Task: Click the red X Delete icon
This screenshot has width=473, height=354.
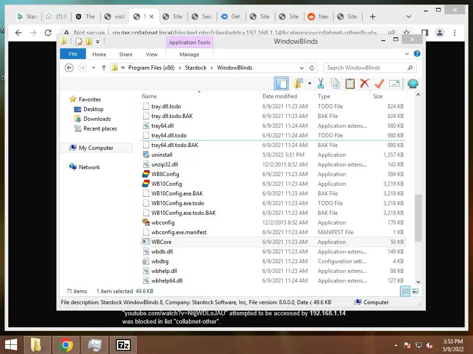Action: pyautogui.click(x=364, y=83)
